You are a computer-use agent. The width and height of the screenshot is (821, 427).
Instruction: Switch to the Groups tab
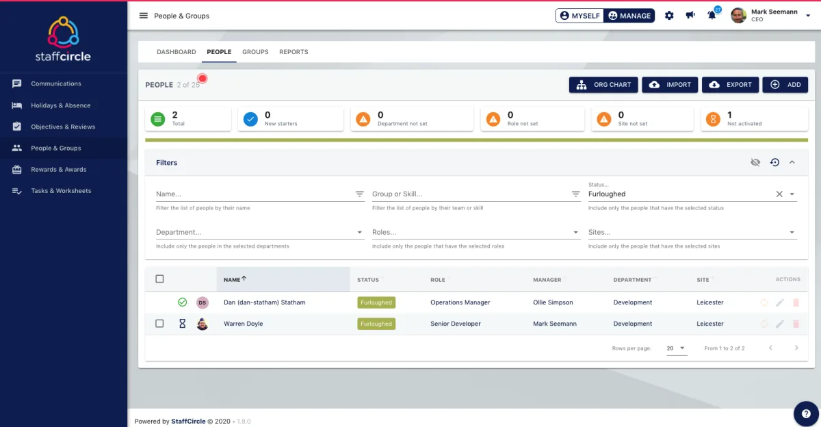pyautogui.click(x=255, y=52)
